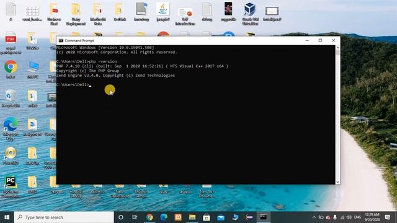The width and height of the screenshot is (397, 223).
Task: Switch to Chrome in the taskbar
Action: [149, 217]
